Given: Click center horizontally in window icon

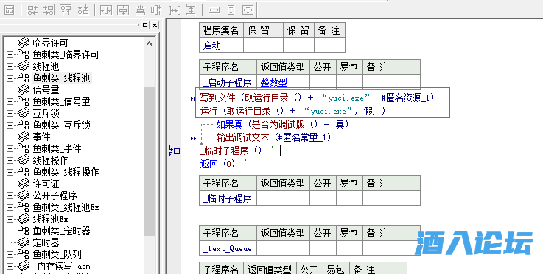Looking at the screenshot, I should coord(106,10).
